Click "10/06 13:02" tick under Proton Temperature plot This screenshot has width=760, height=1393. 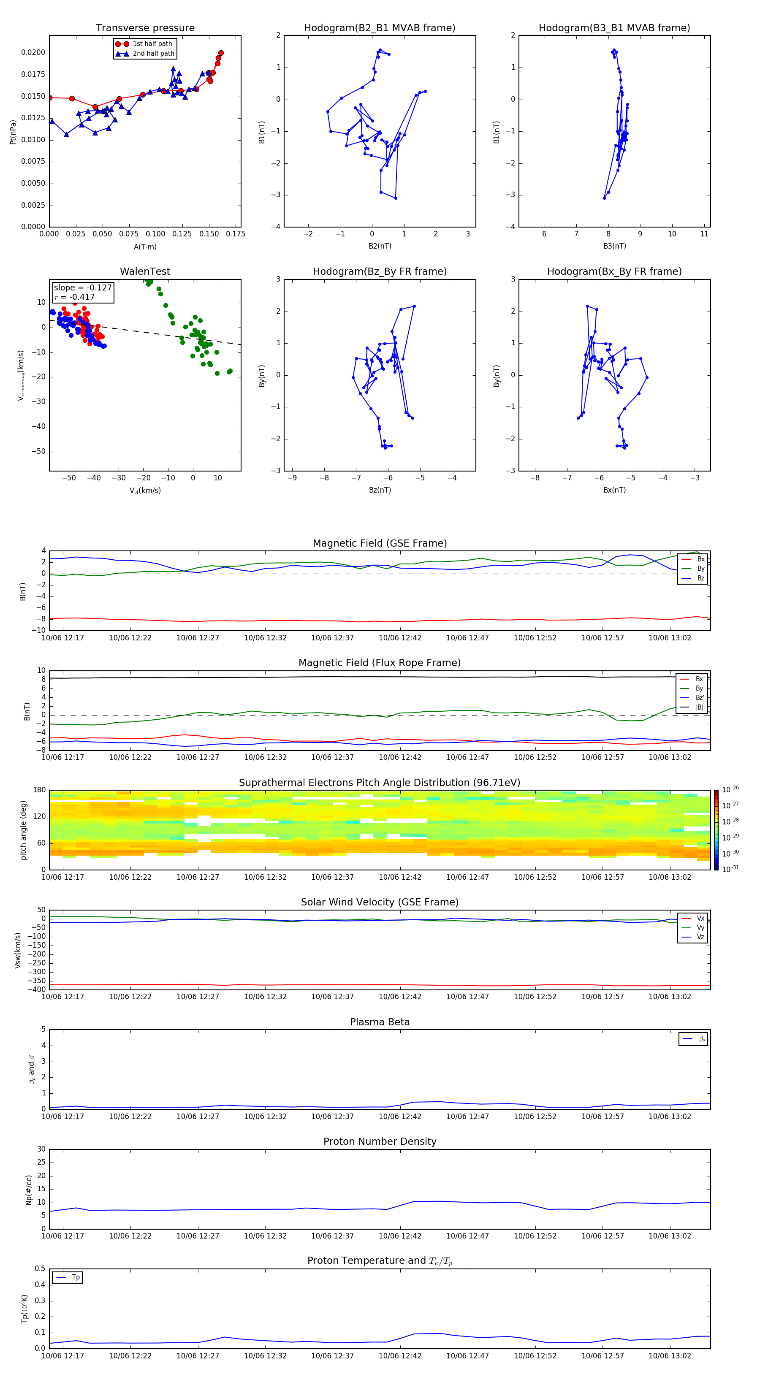coord(670,1356)
